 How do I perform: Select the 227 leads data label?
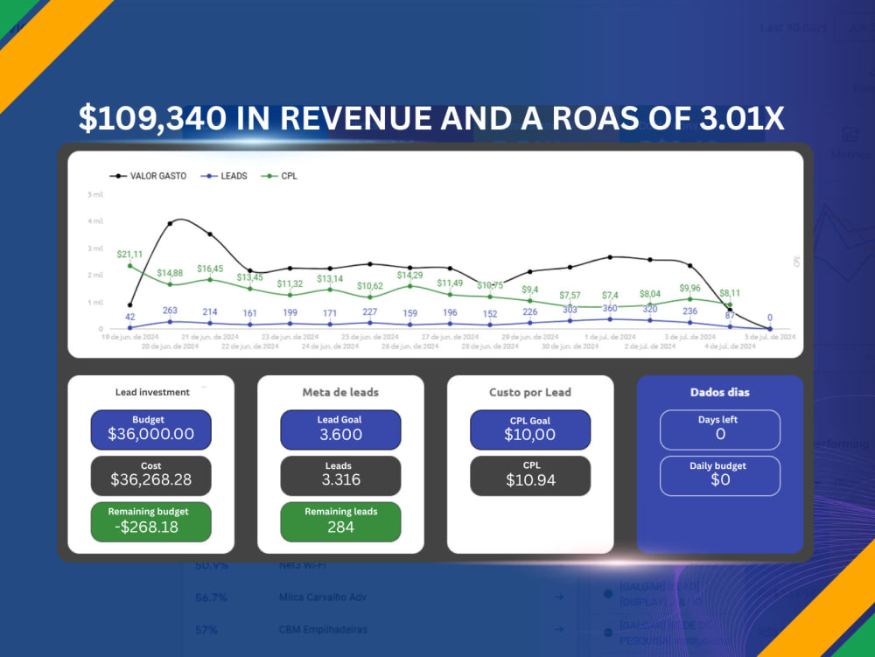tap(369, 311)
